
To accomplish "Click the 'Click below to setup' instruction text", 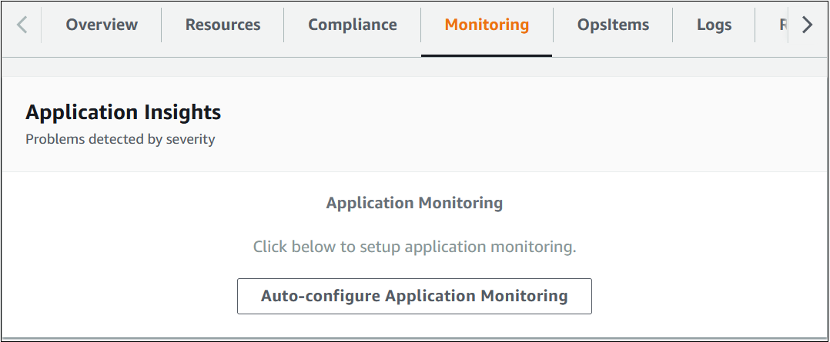I will (x=414, y=247).
